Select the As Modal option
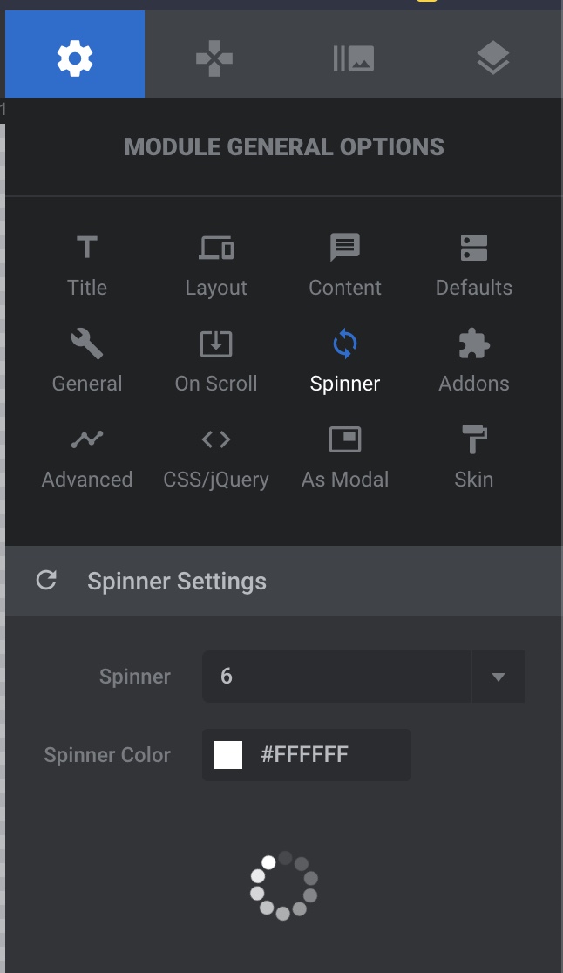Screen dimensions: 563x973 click(345, 440)
